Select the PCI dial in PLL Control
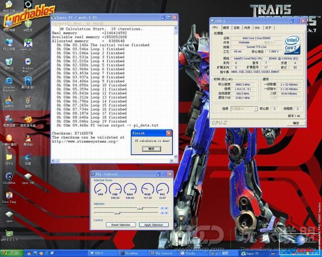 coord(162,189)
